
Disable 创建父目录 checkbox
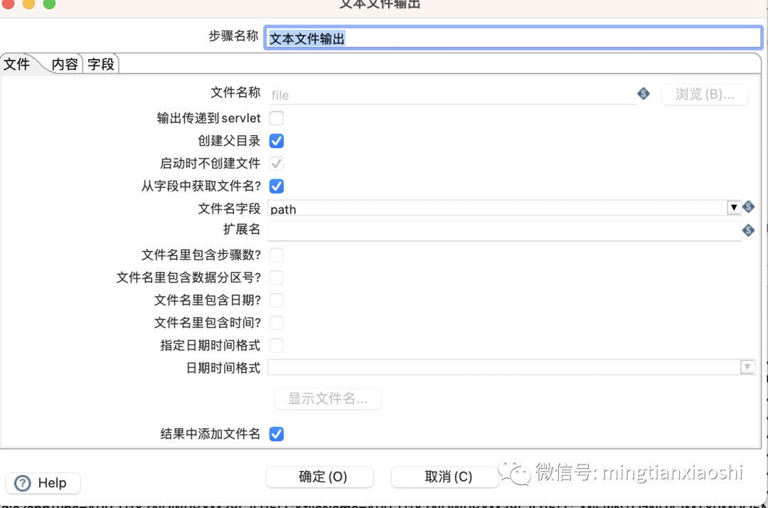(277, 141)
